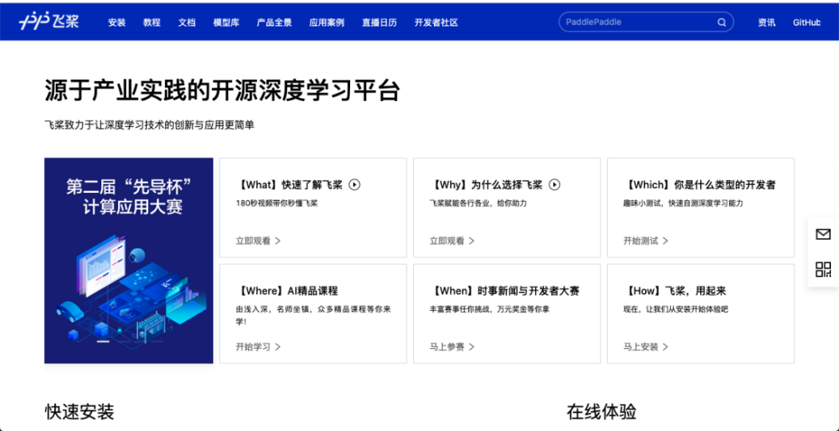Play the 【Why】为什么选择飞桨 video icon

[554, 185]
